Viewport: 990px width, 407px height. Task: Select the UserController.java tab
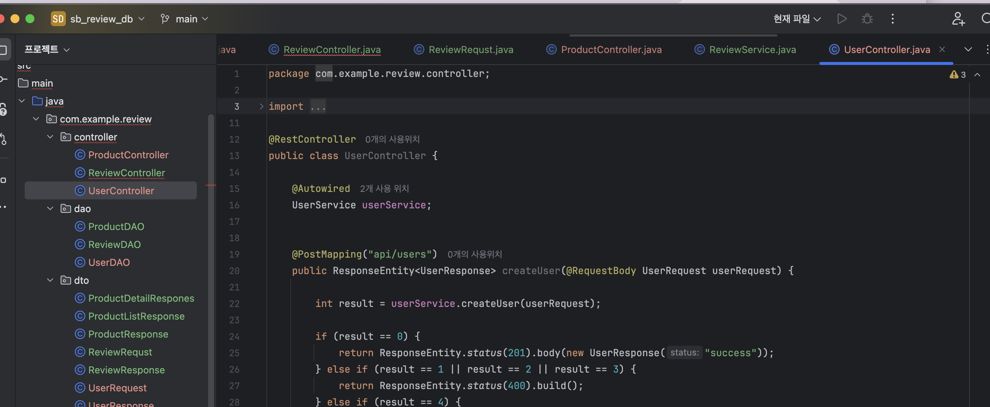887,50
